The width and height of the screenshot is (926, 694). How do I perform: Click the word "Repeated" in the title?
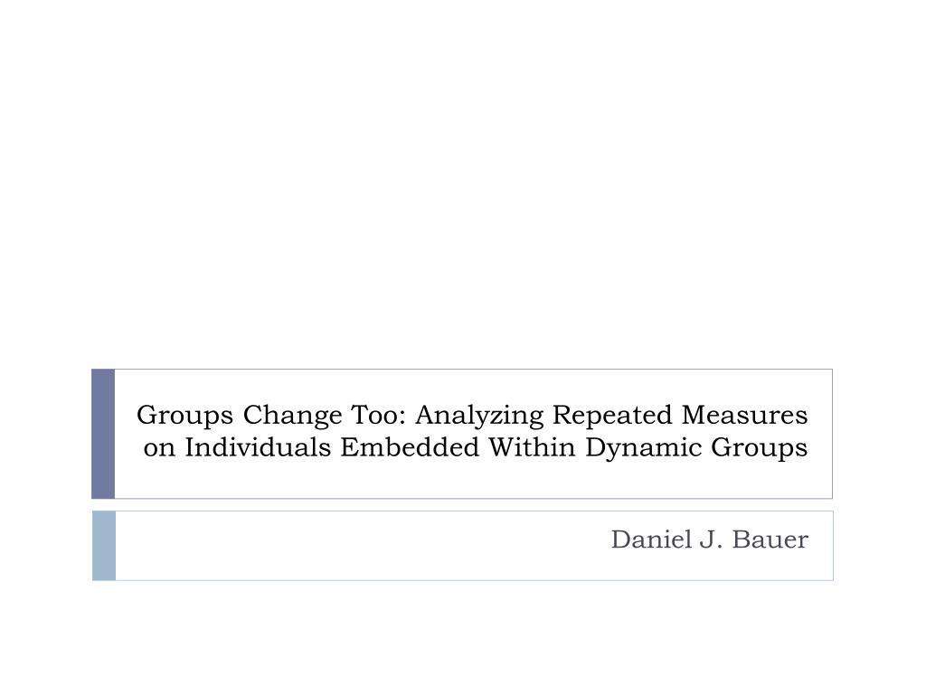(612, 416)
